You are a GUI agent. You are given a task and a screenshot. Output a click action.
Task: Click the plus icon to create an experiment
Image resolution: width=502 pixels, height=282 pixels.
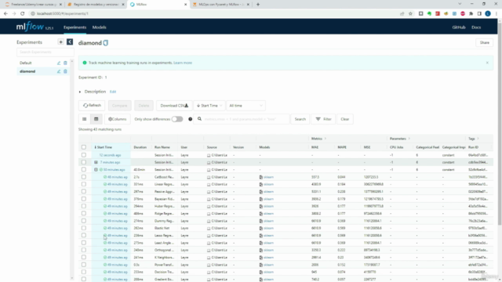coord(60,42)
